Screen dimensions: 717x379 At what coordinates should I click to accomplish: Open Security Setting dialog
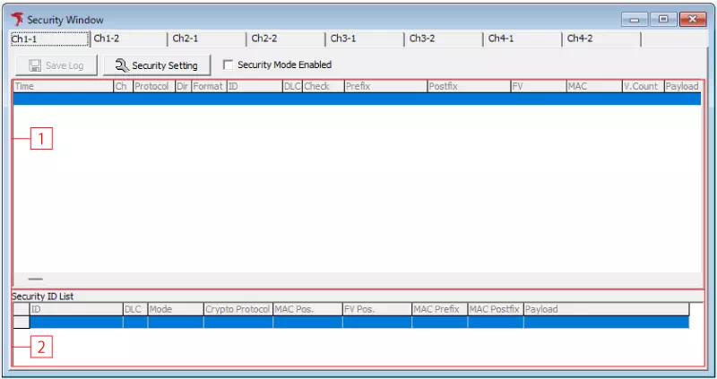[x=157, y=65]
